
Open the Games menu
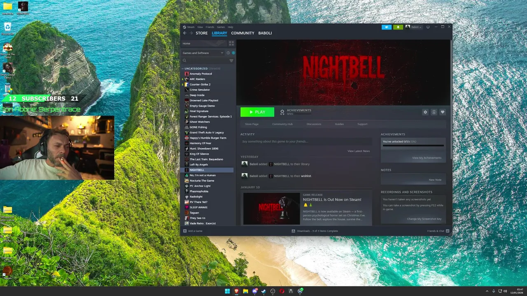[221, 27]
